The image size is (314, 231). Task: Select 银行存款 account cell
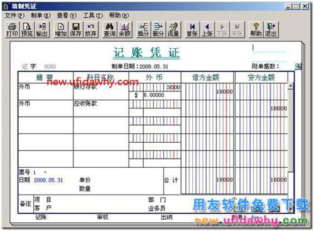[x=101, y=91]
